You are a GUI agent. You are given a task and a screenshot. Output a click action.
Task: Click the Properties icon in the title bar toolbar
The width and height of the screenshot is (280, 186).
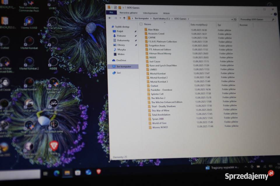click(116, 8)
